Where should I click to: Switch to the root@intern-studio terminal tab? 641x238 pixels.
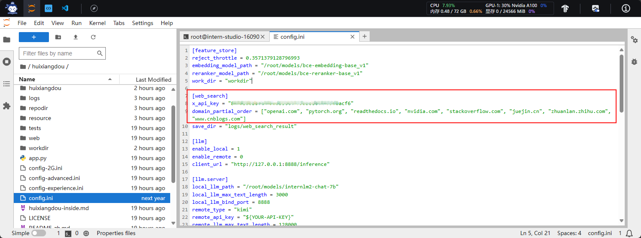(x=225, y=37)
